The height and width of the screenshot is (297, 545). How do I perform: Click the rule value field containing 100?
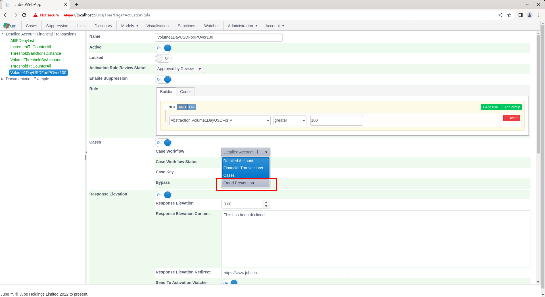pyautogui.click(x=337, y=120)
